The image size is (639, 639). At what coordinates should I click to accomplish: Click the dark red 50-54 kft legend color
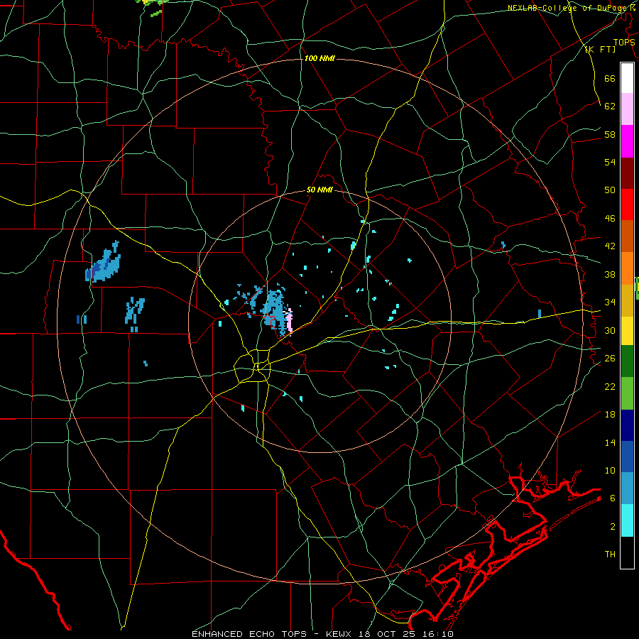click(627, 173)
